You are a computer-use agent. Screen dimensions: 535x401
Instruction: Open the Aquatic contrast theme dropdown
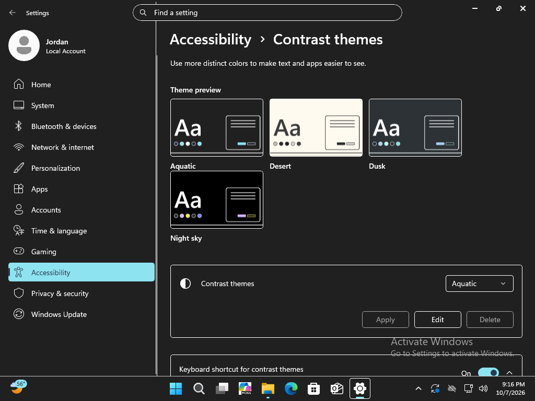480,284
